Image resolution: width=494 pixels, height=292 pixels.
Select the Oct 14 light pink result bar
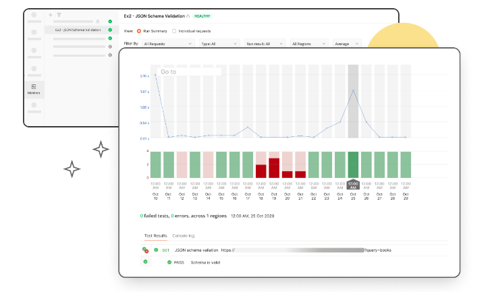(x=209, y=165)
